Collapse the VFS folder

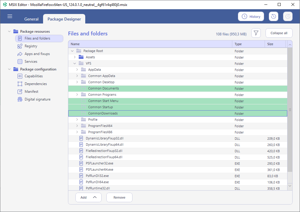[75, 63]
